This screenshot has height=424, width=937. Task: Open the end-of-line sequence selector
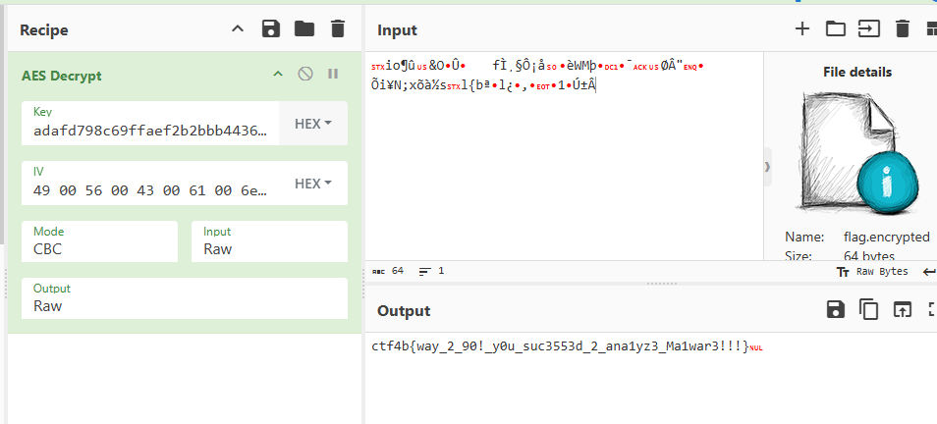click(x=929, y=272)
